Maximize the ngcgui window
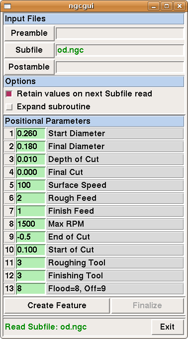The width and height of the screenshot is (188, 339). click(167, 6)
